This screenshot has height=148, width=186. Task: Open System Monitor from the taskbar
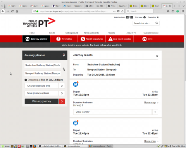(x=76, y=146)
